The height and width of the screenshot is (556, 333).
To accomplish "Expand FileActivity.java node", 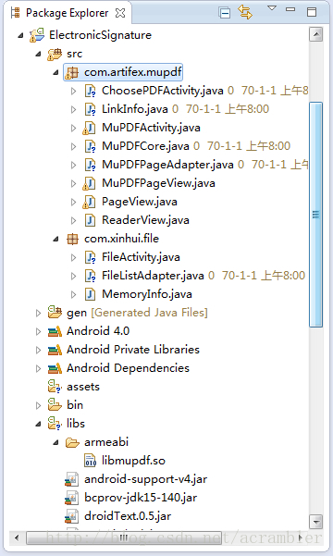I will coord(73,257).
